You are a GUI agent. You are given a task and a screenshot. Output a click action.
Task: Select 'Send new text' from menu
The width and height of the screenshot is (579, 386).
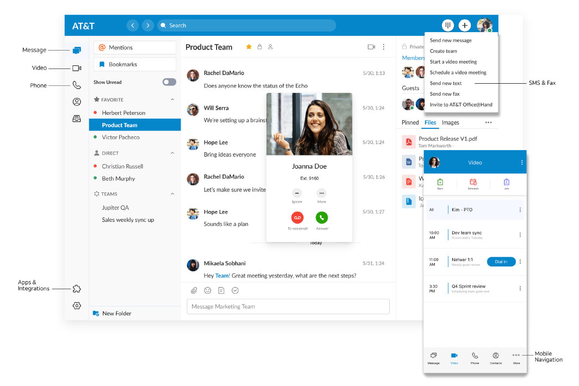tap(446, 83)
